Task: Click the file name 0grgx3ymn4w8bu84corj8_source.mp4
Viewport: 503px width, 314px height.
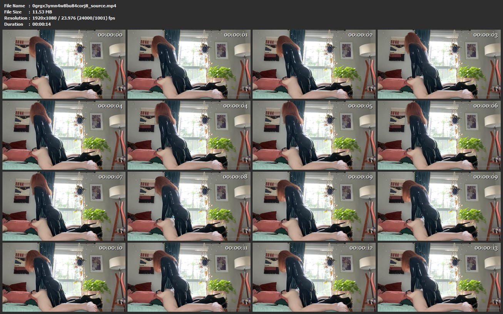Action: (x=74, y=6)
